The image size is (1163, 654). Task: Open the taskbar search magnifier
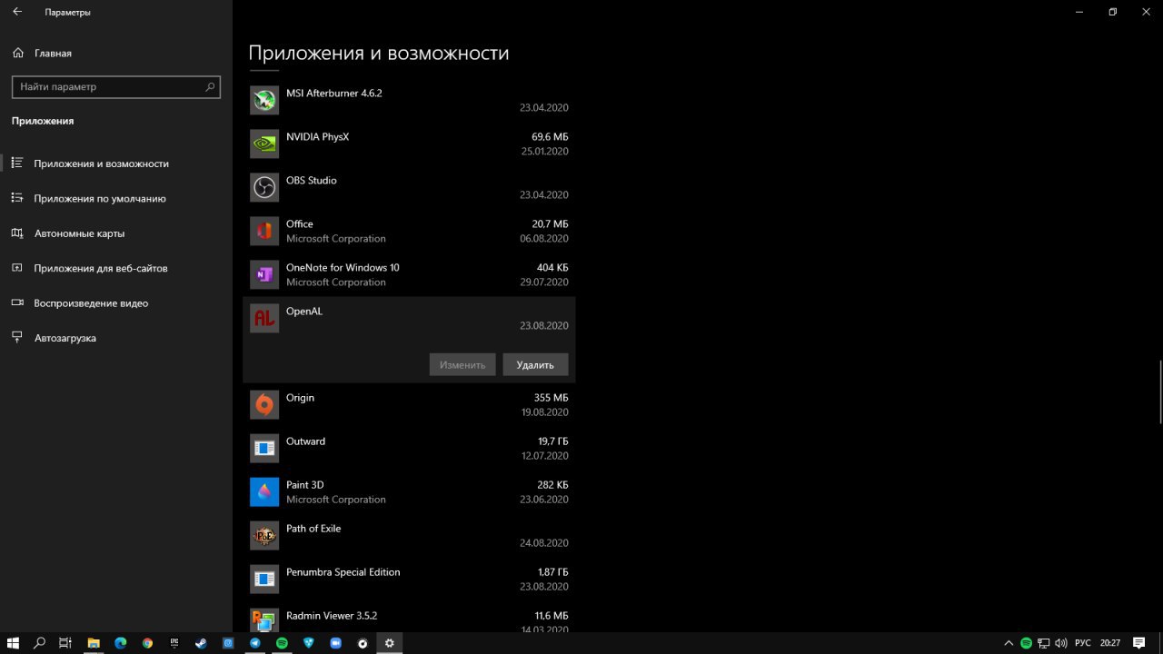tap(39, 643)
